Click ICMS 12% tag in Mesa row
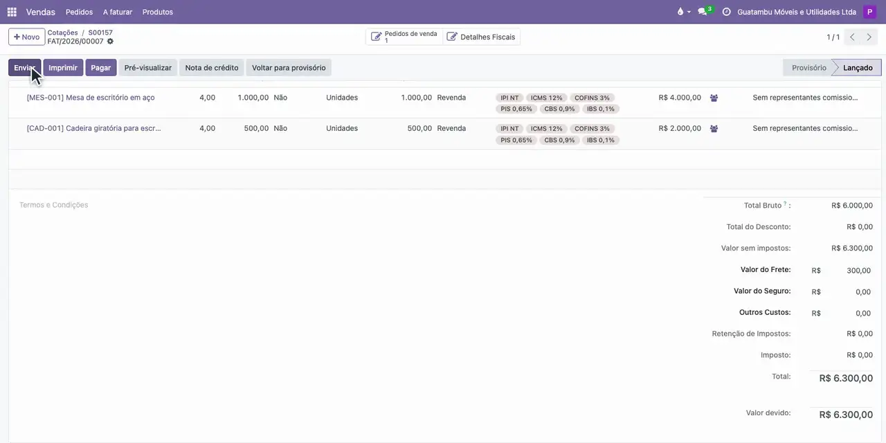 tap(546, 98)
